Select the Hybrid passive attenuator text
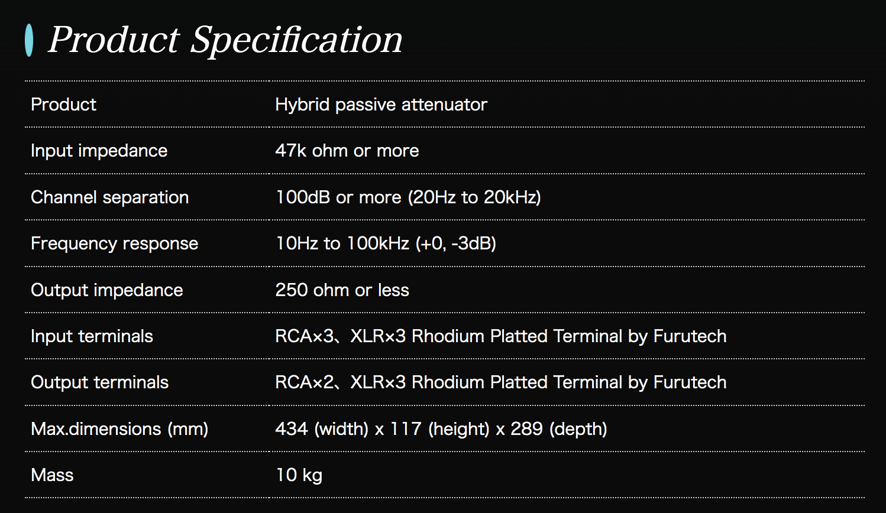Viewport: 886px width, 513px height. click(x=381, y=105)
